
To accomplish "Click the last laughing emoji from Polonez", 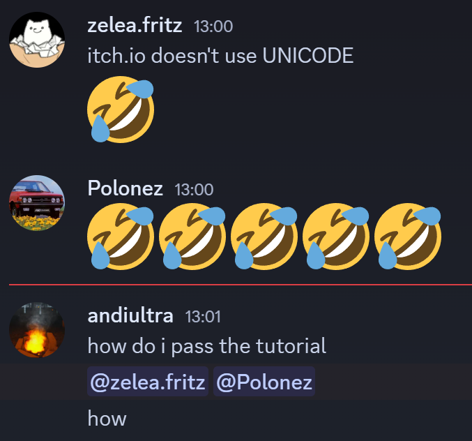I will pyautogui.click(x=408, y=237).
